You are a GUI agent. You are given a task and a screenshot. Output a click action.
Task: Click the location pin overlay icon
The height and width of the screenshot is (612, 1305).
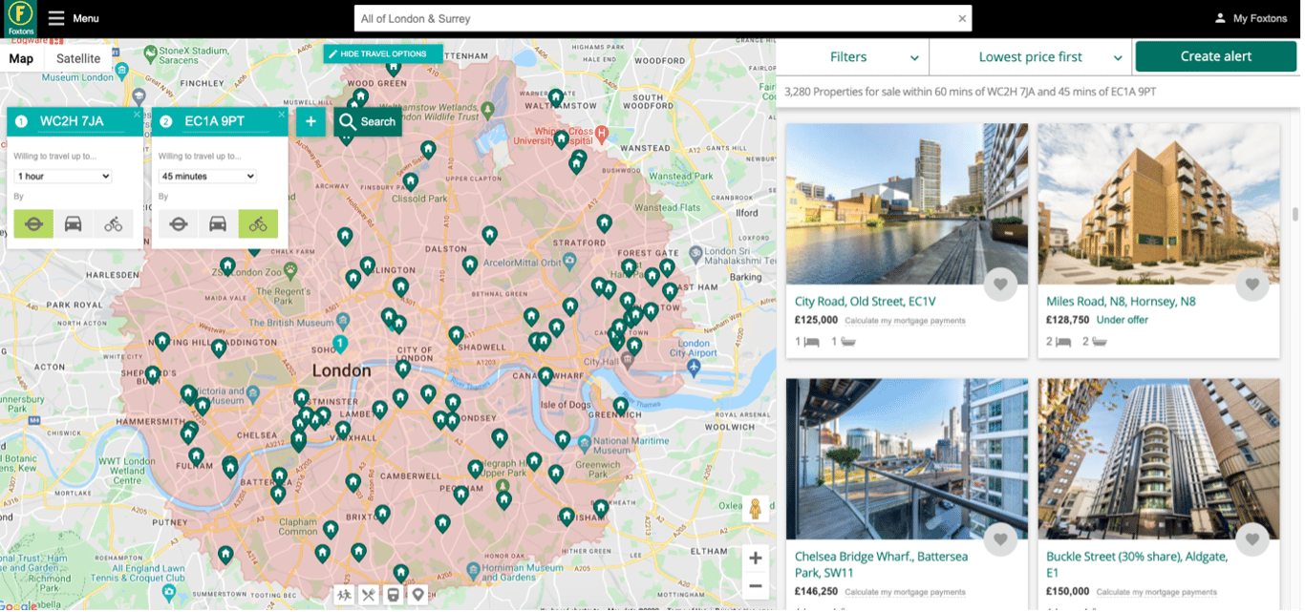click(x=417, y=594)
